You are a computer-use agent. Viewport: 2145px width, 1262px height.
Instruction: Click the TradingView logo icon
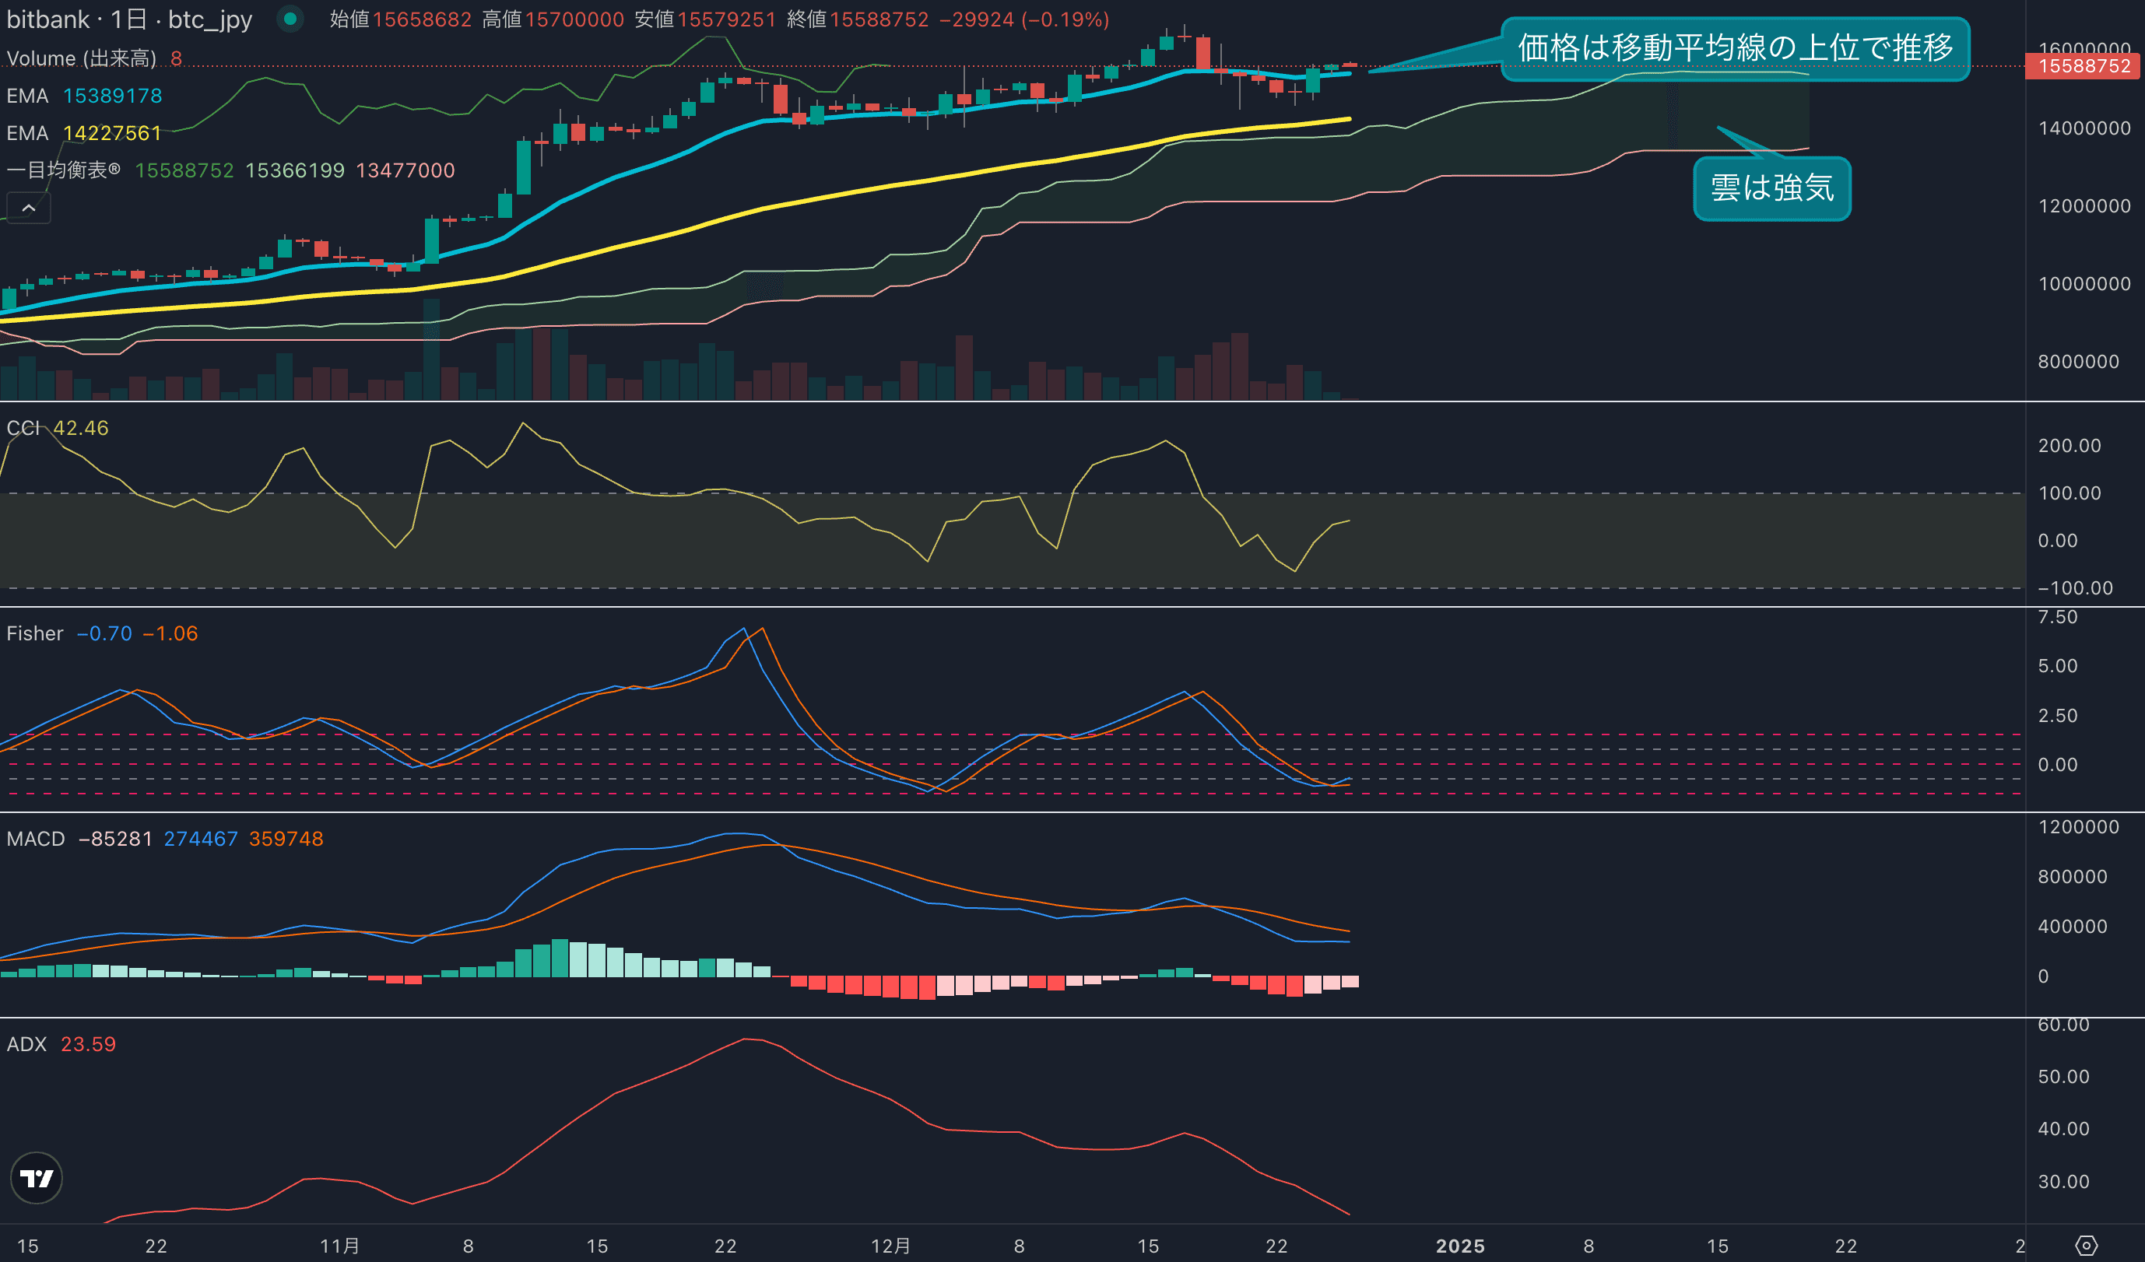(36, 1178)
